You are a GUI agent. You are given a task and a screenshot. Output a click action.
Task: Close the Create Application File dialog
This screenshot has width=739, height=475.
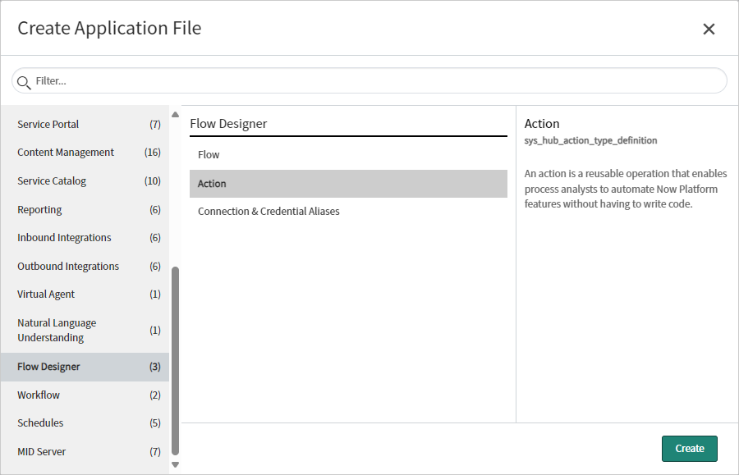(709, 30)
